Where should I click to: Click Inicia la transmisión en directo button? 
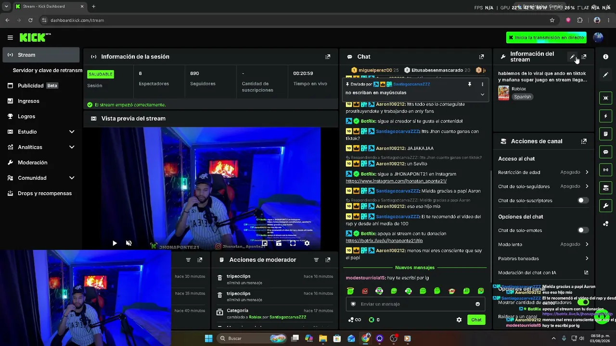[x=546, y=37]
